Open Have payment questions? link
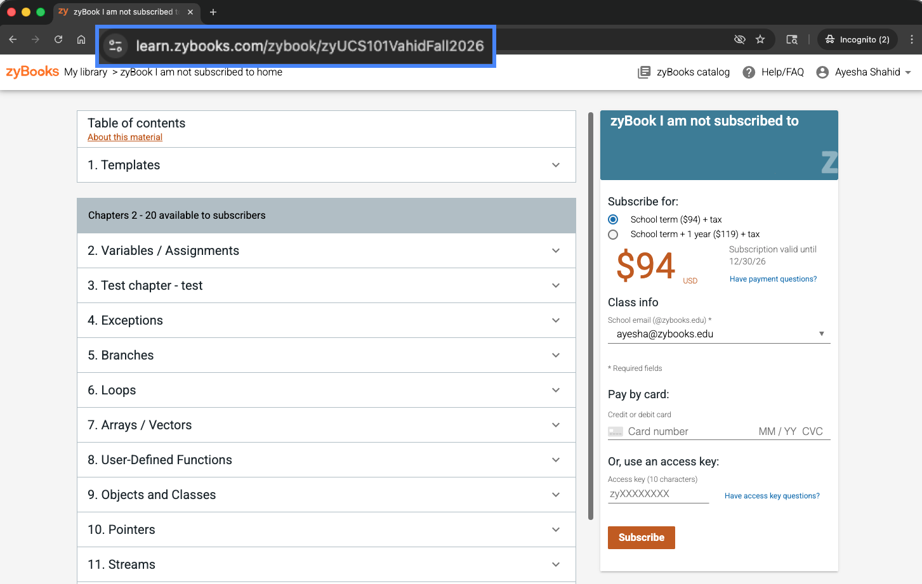This screenshot has width=922, height=584. pyautogui.click(x=773, y=279)
